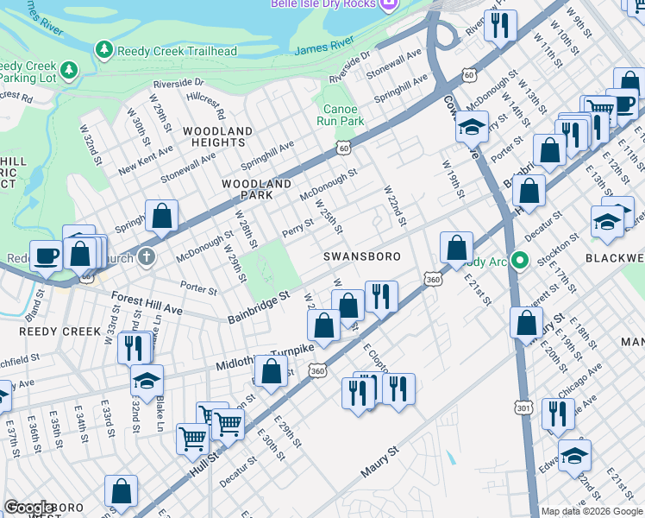This screenshot has width=645, height=518.
Task: Click the James River label
Action: click(324, 45)
